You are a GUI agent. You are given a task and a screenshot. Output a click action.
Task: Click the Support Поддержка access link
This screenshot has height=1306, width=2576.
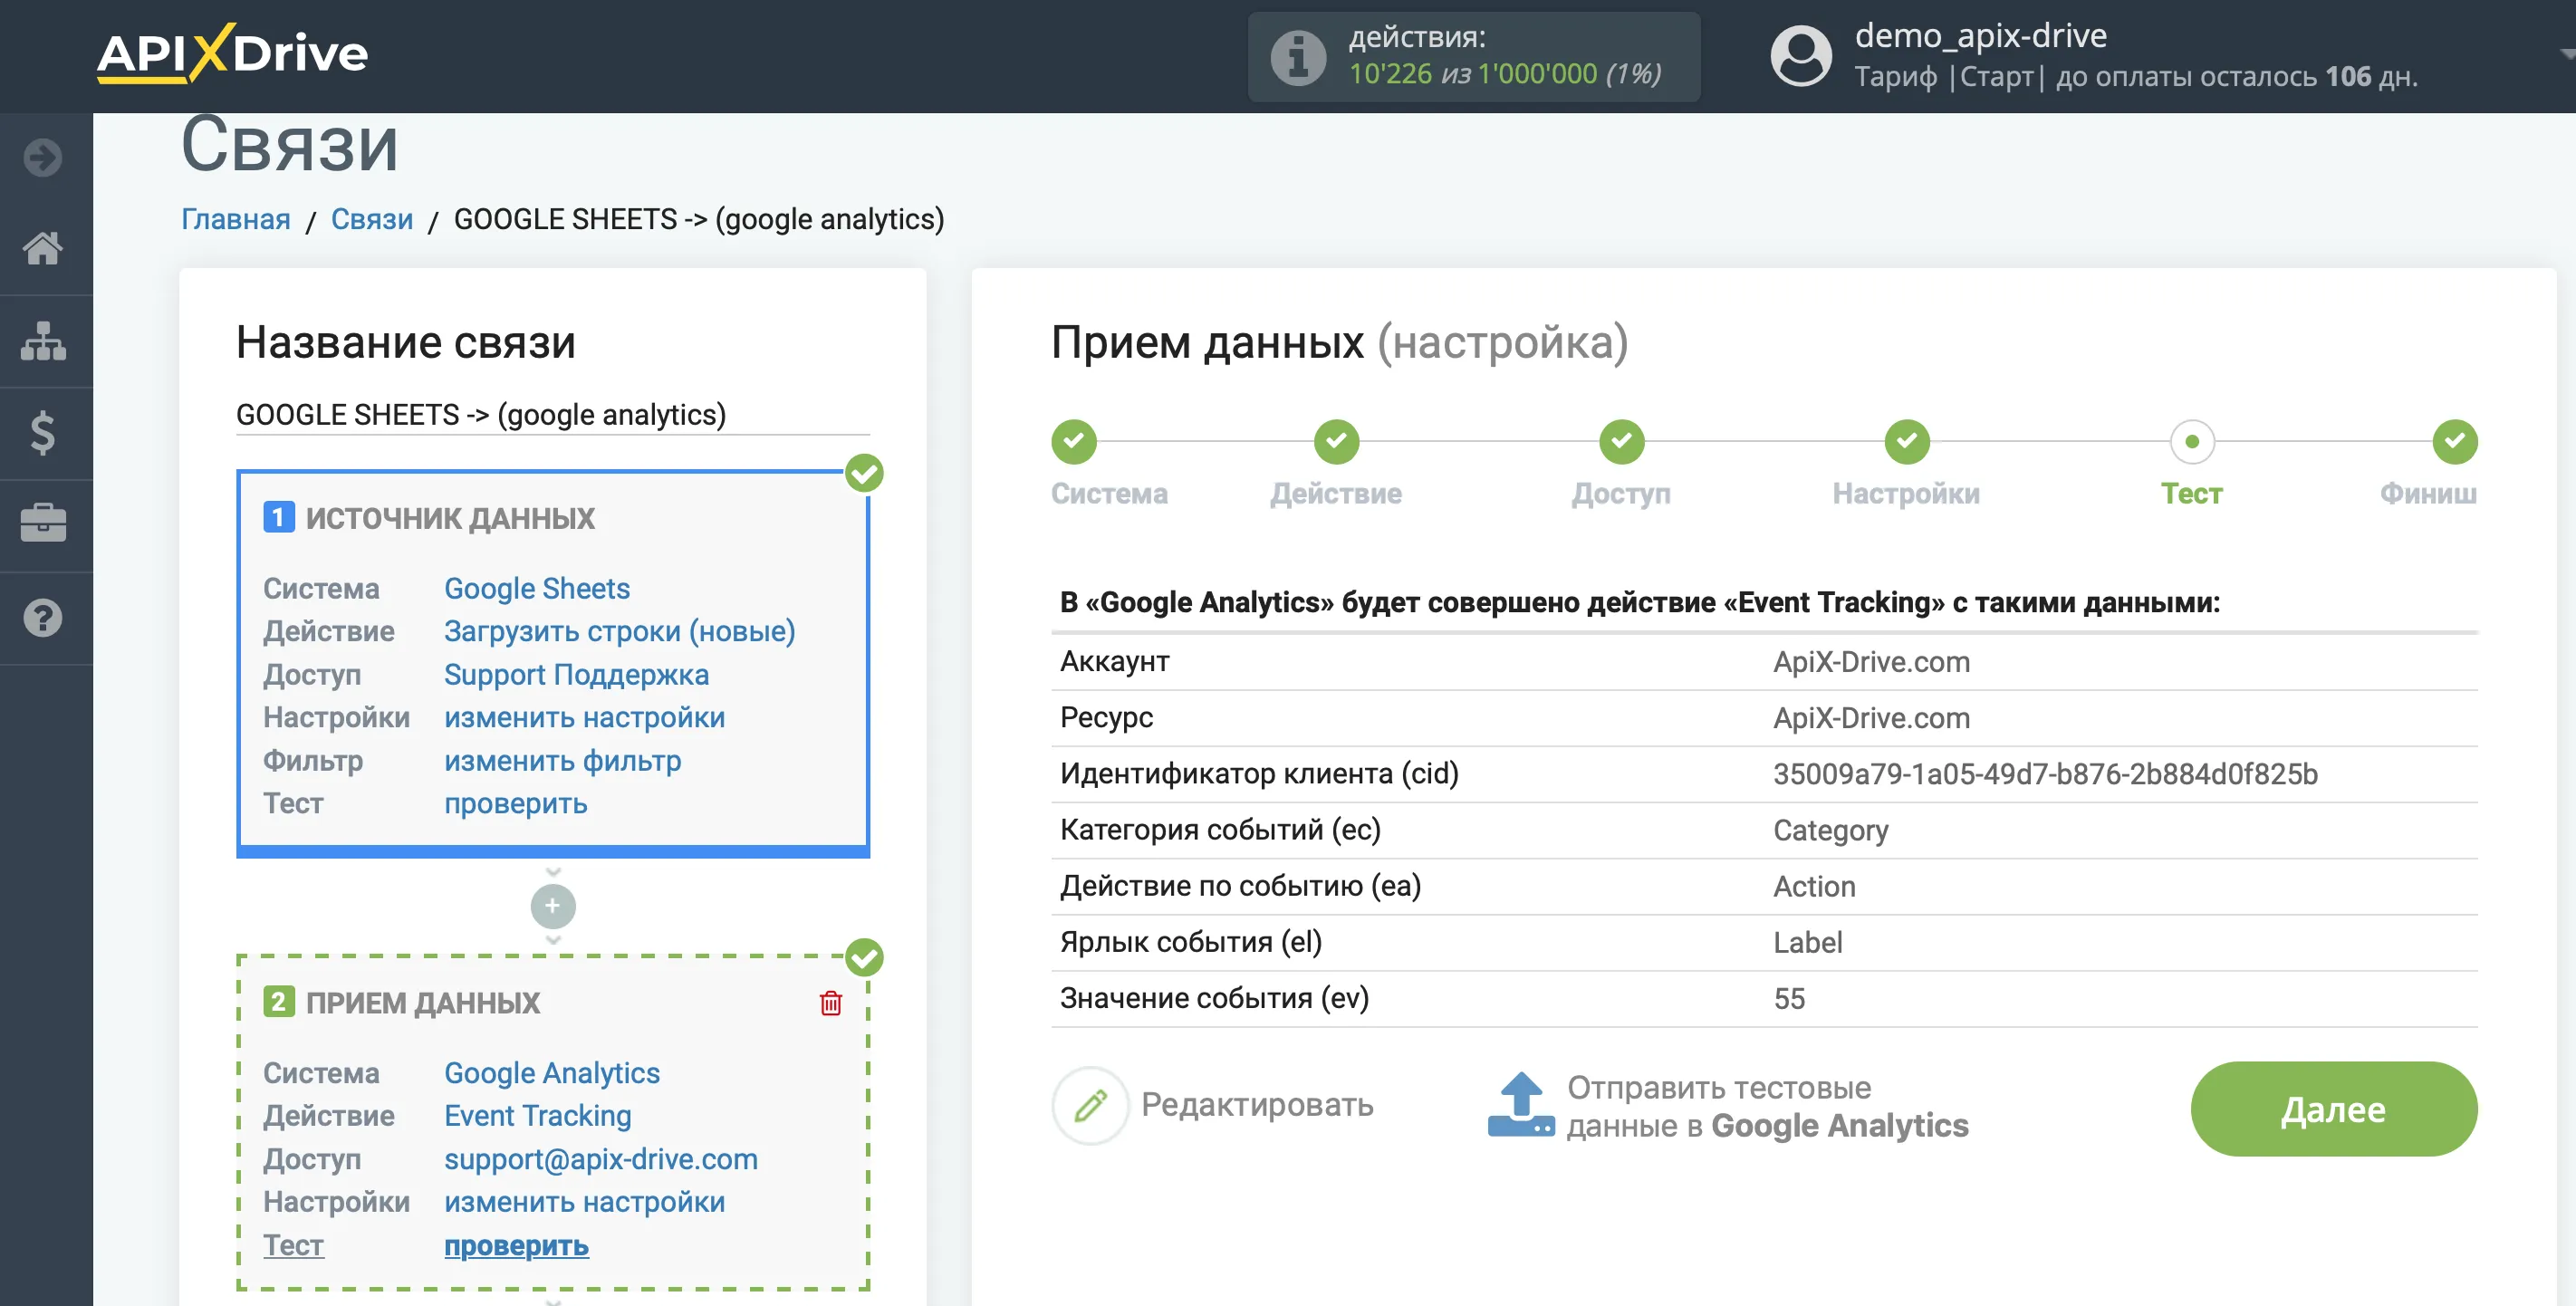tap(576, 674)
